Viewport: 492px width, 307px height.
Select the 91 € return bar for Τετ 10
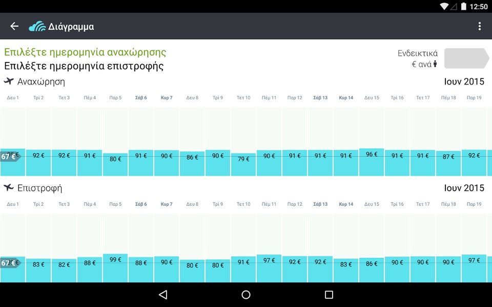[x=243, y=270]
